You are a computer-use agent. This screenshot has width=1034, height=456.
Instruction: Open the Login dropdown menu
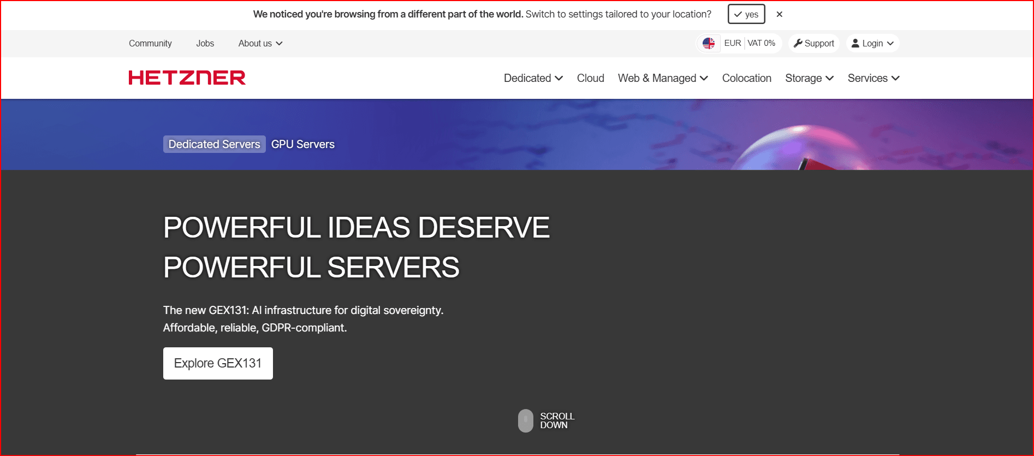click(x=872, y=43)
